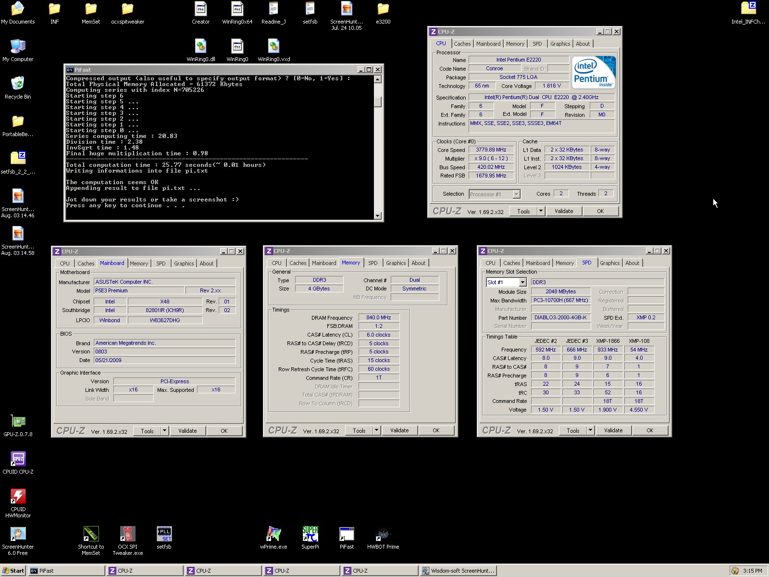Launch OCX SPI Tweaker.exe icon
The width and height of the screenshot is (769, 577).
point(127,541)
